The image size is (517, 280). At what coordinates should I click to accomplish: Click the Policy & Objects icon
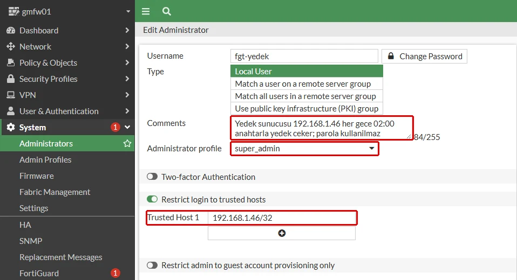click(11, 62)
